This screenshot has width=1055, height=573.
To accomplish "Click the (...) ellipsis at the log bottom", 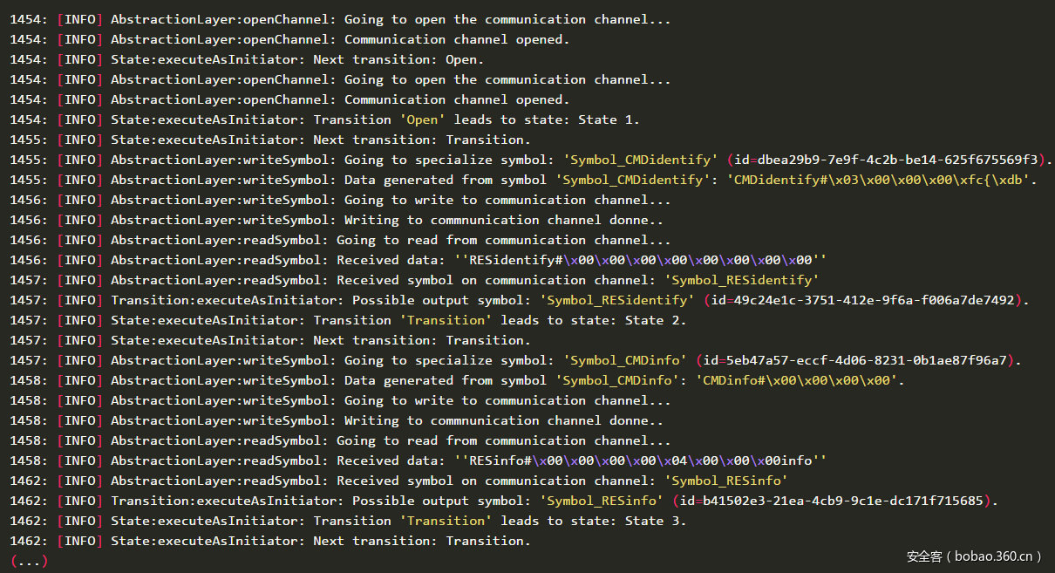I will pyautogui.click(x=29, y=561).
